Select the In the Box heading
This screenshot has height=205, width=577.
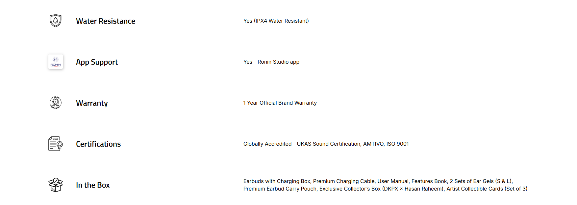coord(93,185)
